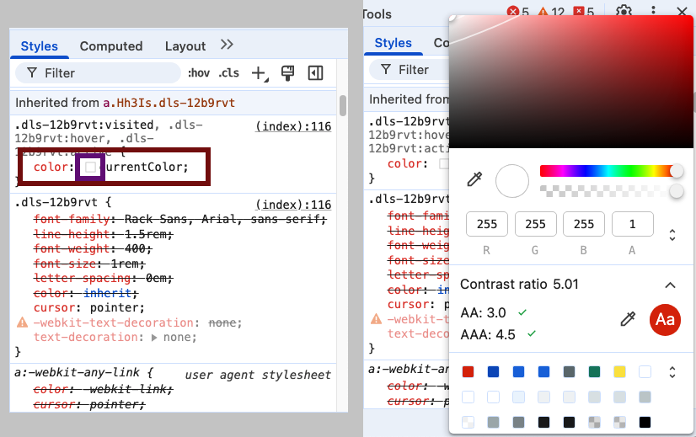Expand the text-decoration shorthand triangle
696x437 pixels.
154,338
